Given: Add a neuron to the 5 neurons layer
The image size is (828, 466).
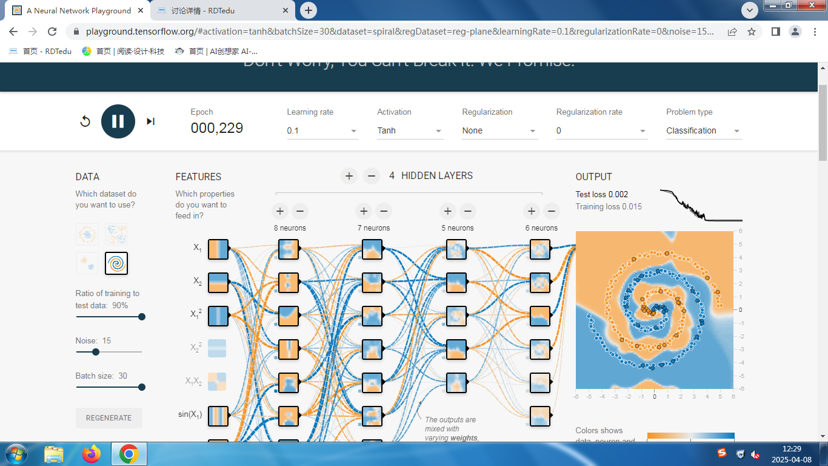Looking at the screenshot, I should tap(447, 211).
